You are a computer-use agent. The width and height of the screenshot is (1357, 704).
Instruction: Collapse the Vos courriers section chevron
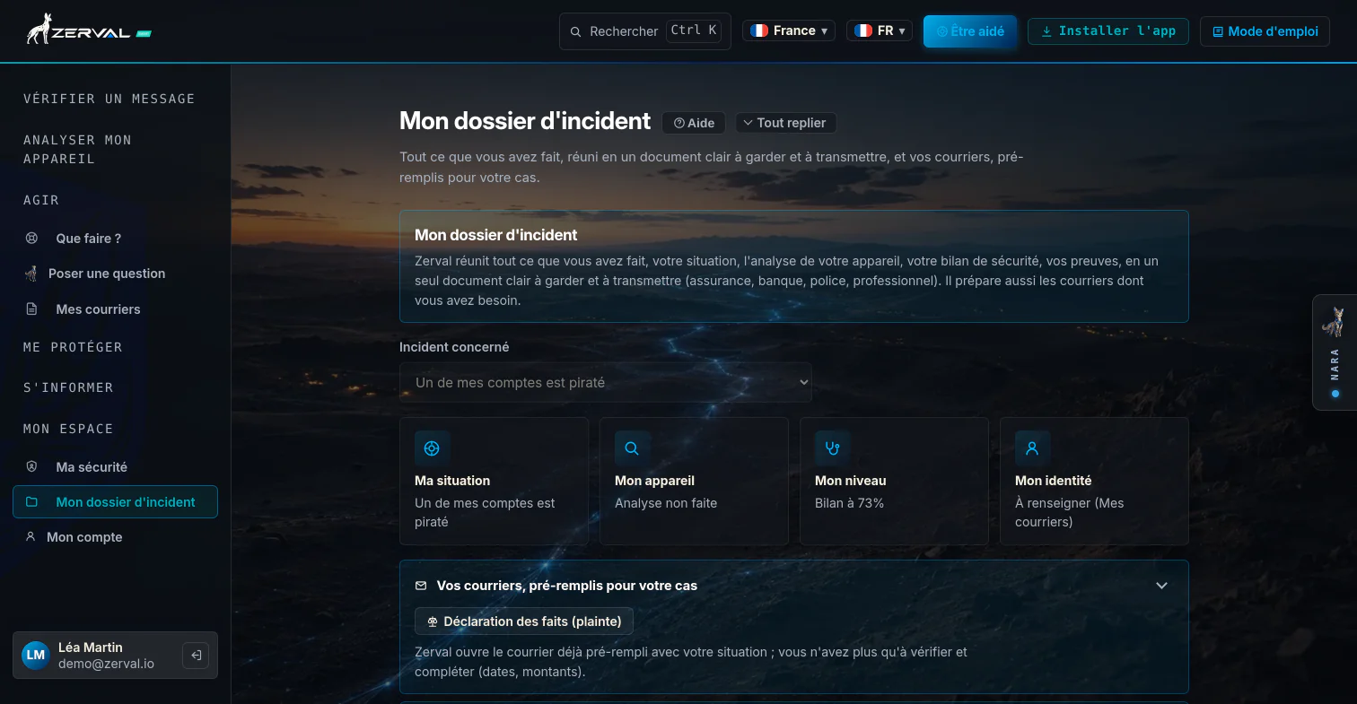1161,586
